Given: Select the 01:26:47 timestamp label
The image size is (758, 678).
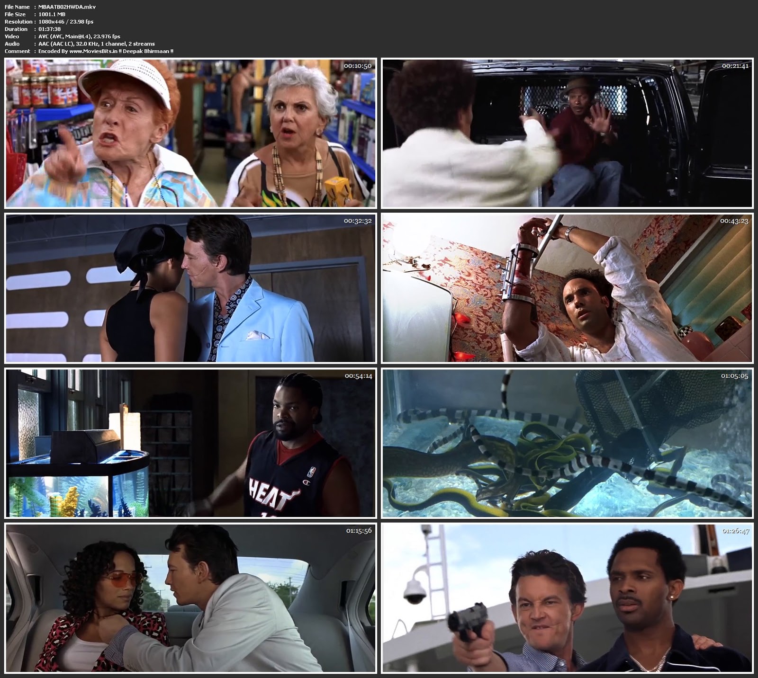Looking at the screenshot, I should click(735, 531).
